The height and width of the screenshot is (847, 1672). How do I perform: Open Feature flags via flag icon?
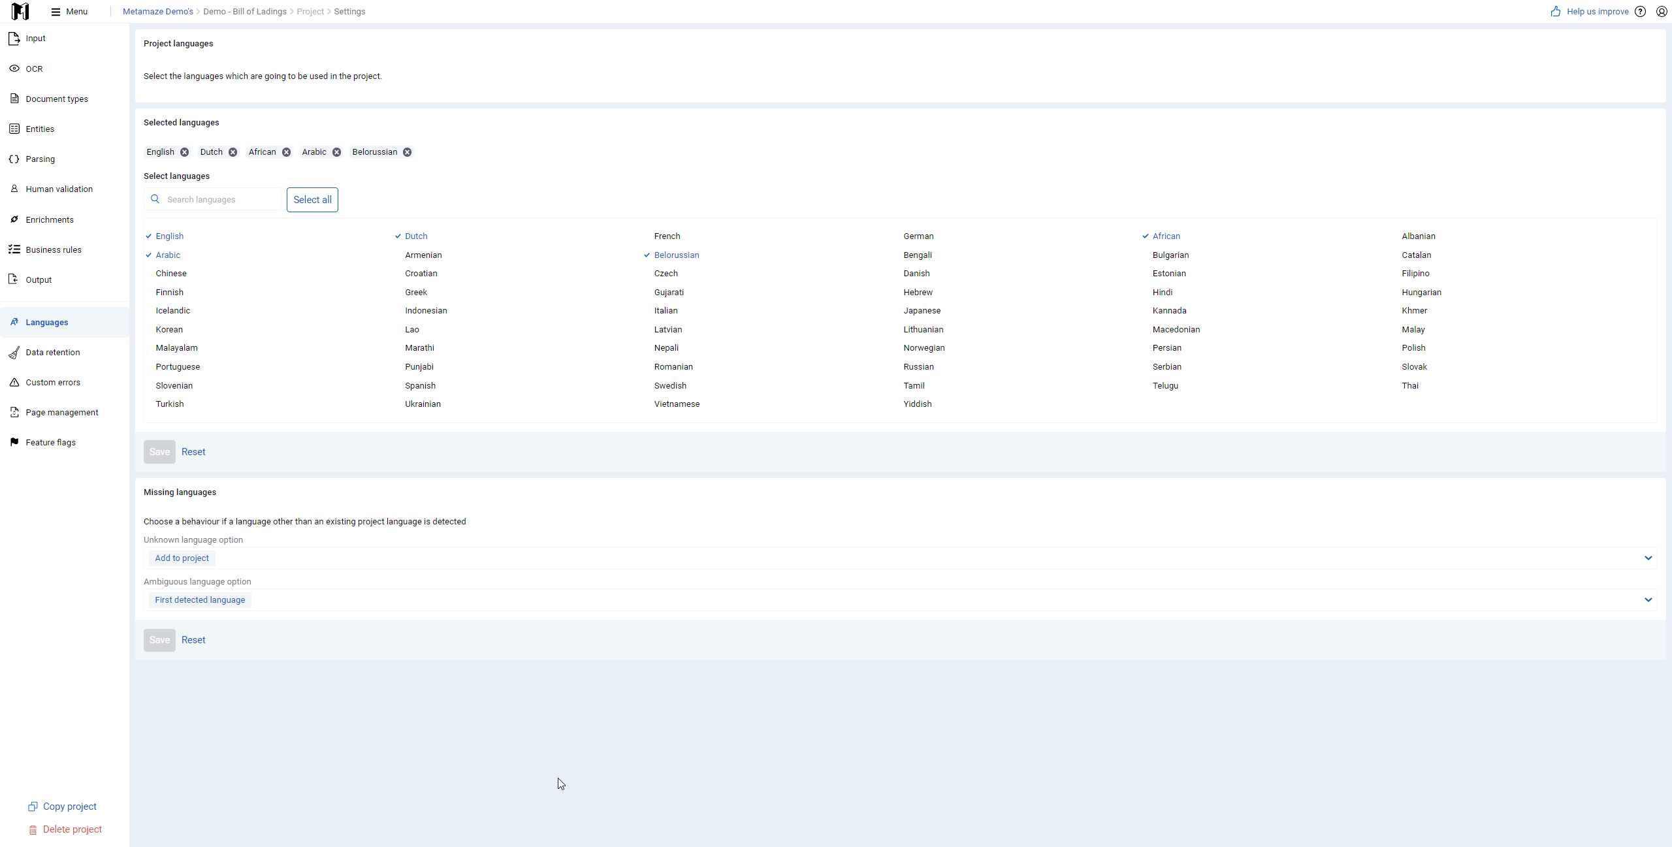tap(14, 442)
